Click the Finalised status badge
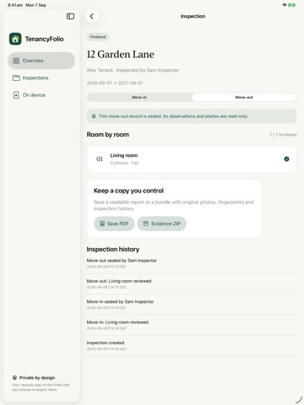Image resolution: width=304 pixels, height=405 pixels. click(x=98, y=37)
